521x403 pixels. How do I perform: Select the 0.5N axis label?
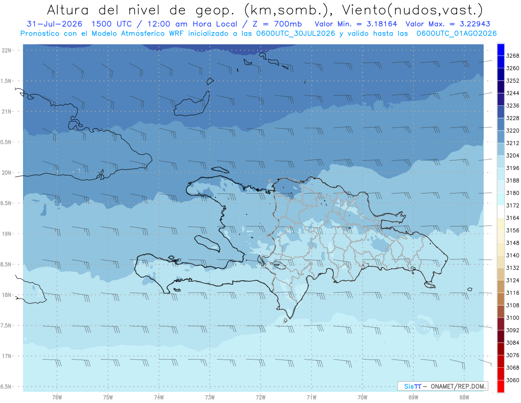pyautogui.click(x=7, y=142)
